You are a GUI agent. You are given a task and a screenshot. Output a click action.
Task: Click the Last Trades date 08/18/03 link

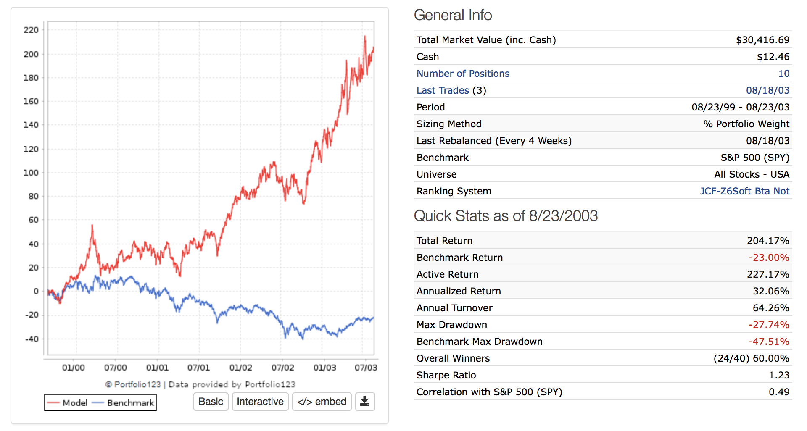[767, 90]
